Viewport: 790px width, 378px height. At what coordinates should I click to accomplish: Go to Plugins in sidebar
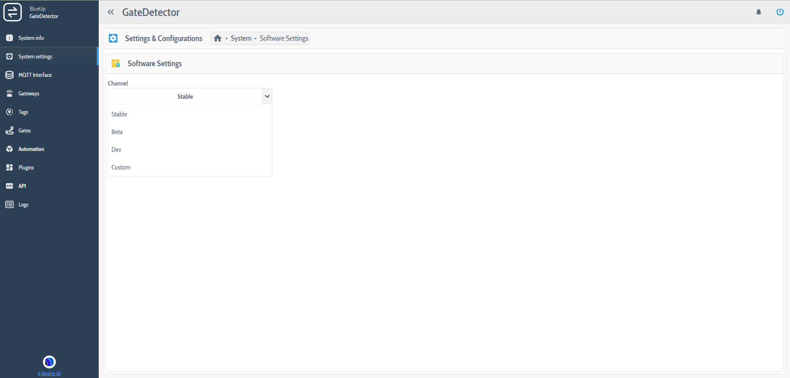coord(26,167)
